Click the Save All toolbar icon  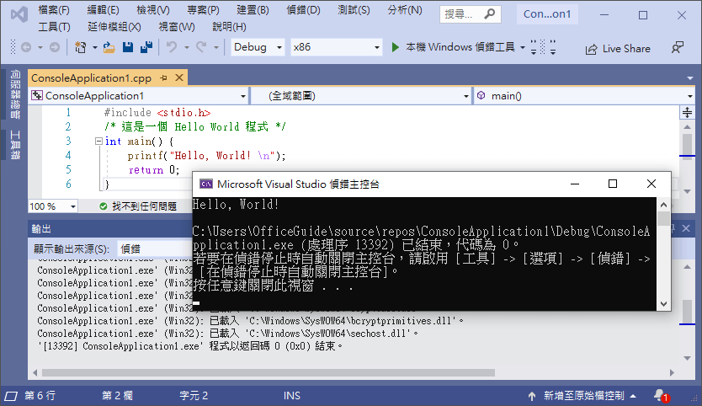point(146,47)
